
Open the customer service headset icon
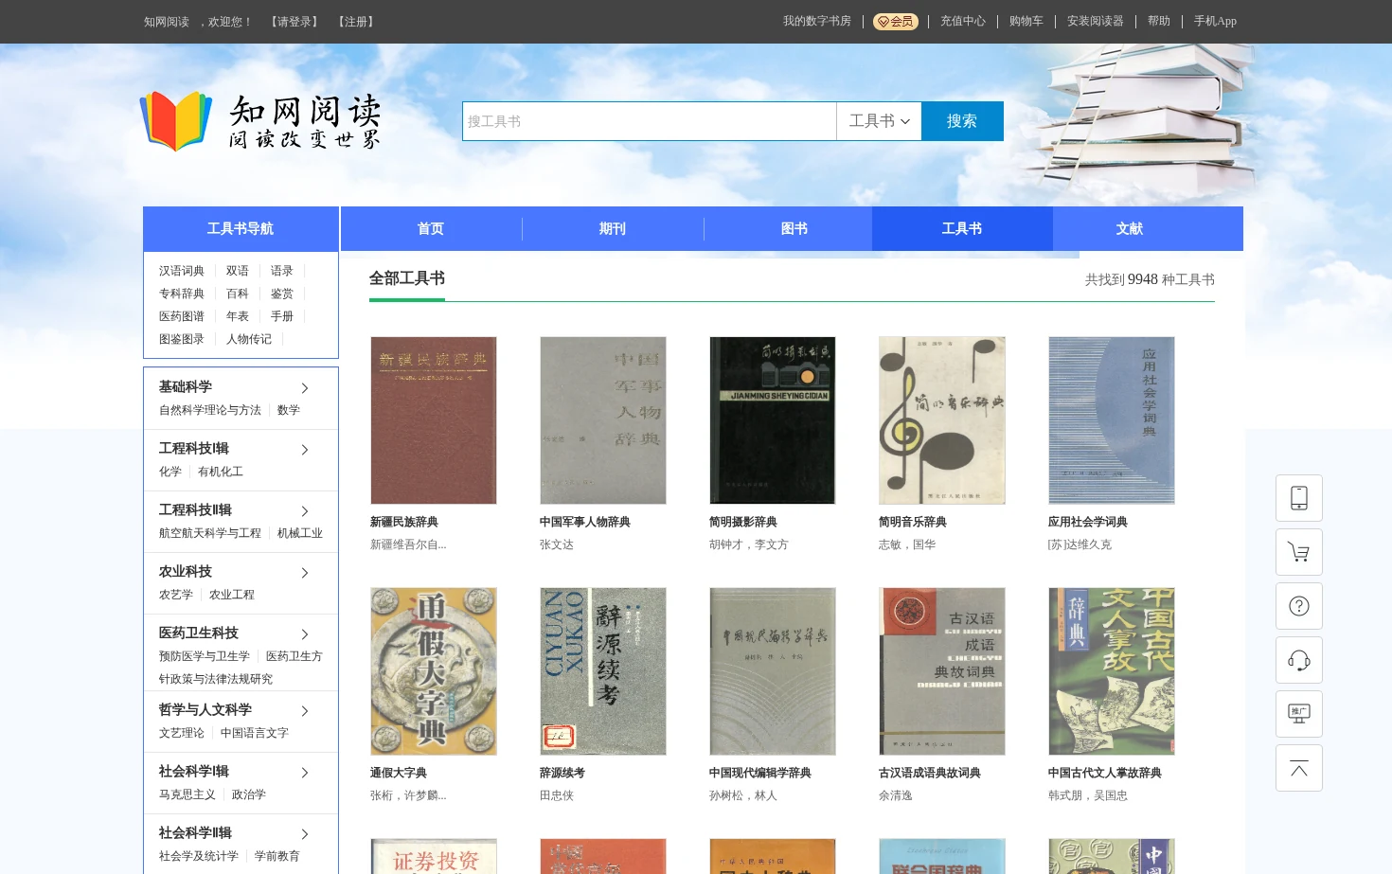point(1298,660)
